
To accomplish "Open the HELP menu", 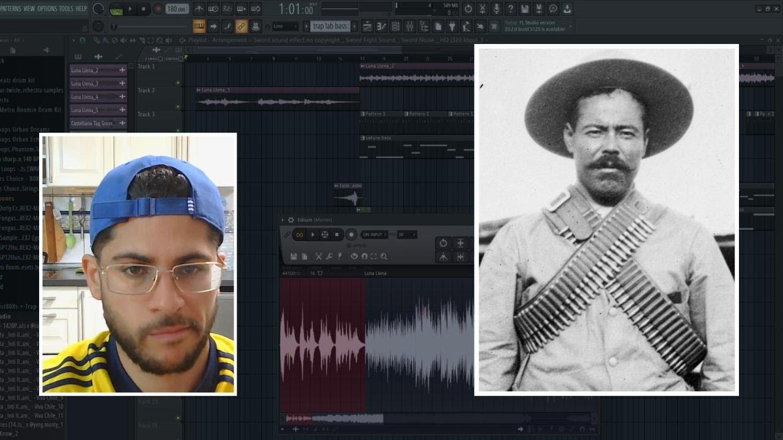I will [x=81, y=9].
